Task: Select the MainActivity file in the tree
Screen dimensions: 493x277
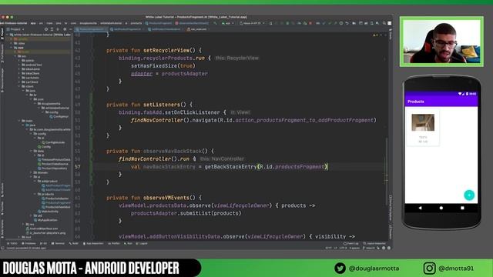Action: (x=48, y=212)
